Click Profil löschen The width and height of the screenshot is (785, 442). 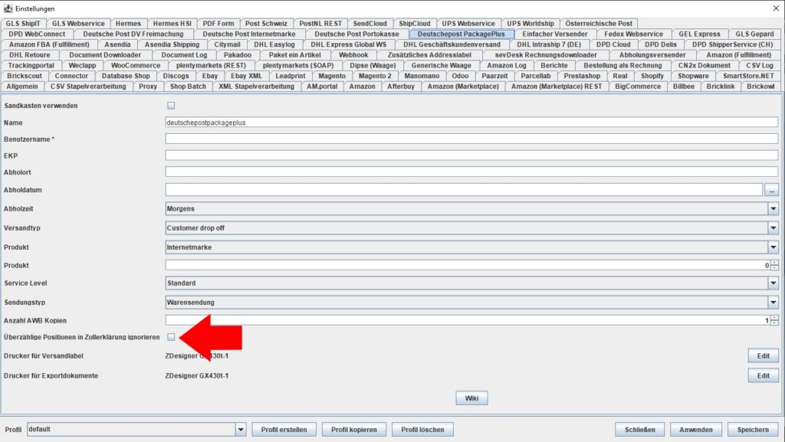click(422, 430)
